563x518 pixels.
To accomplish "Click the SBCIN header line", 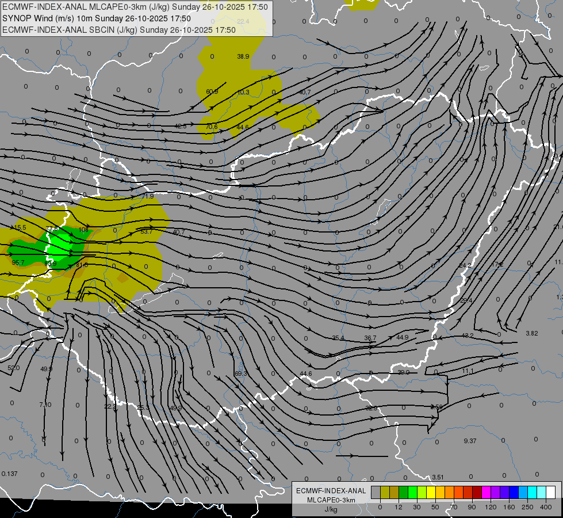I will point(119,30).
